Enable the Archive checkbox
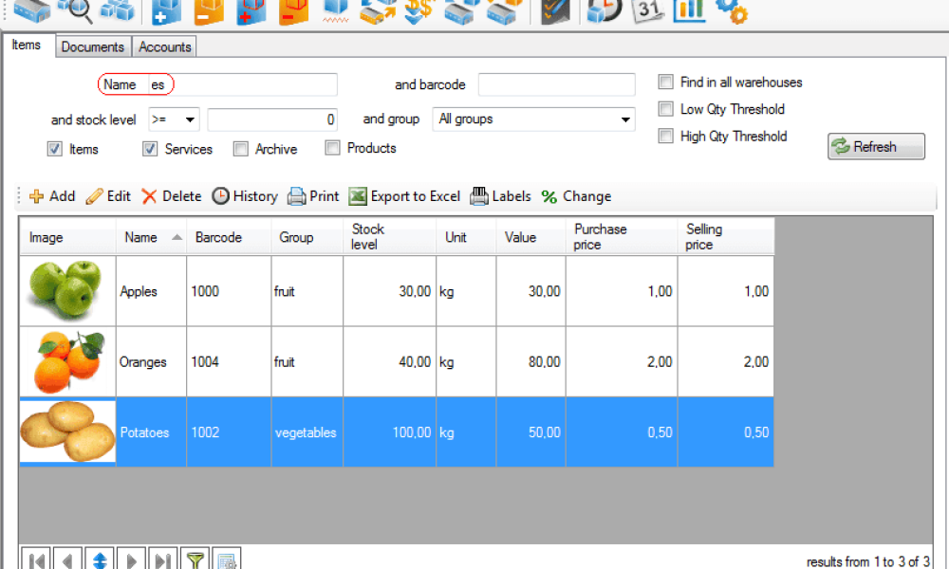This screenshot has width=949, height=569. point(240,149)
